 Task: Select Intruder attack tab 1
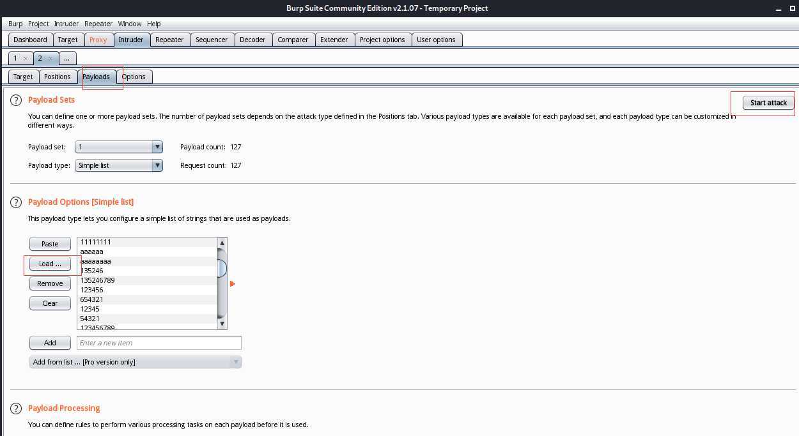[16, 58]
